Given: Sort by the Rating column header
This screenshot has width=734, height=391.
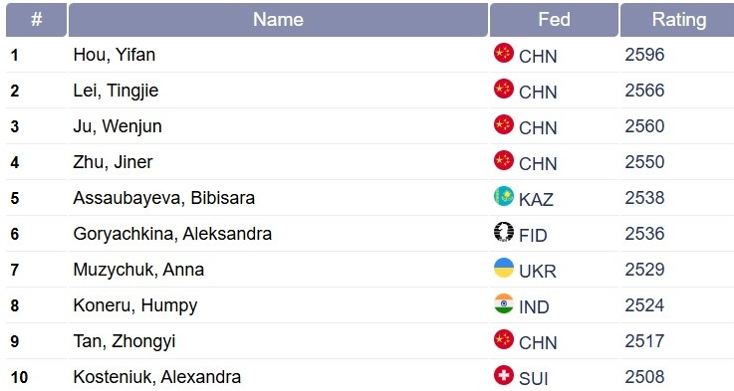Looking at the screenshot, I should click(x=678, y=20).
